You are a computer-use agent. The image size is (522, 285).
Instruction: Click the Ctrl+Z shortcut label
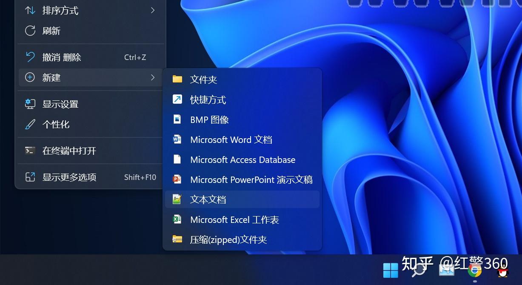click(x=135, y=57)
